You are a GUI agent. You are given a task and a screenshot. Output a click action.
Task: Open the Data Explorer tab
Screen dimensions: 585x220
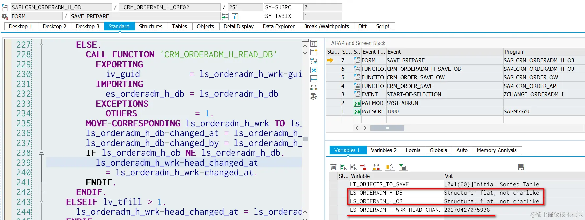279,26
